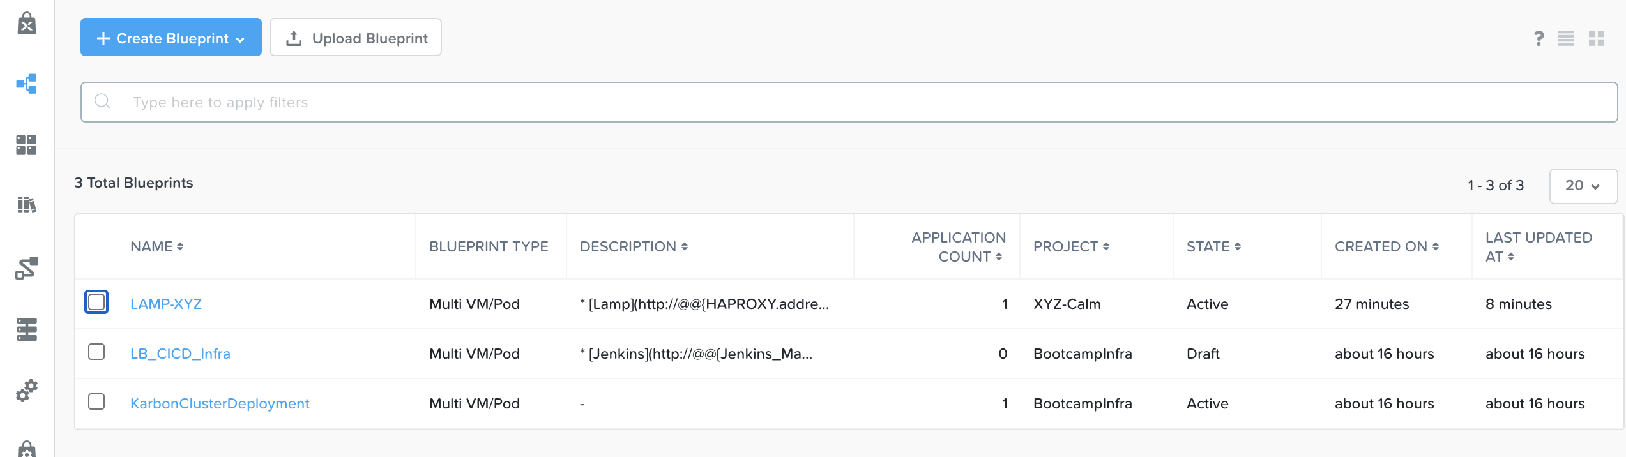The height and width of the screenshot is (457, 1626).
Task: Click the Upload Blueprint button
Action: 356,37
